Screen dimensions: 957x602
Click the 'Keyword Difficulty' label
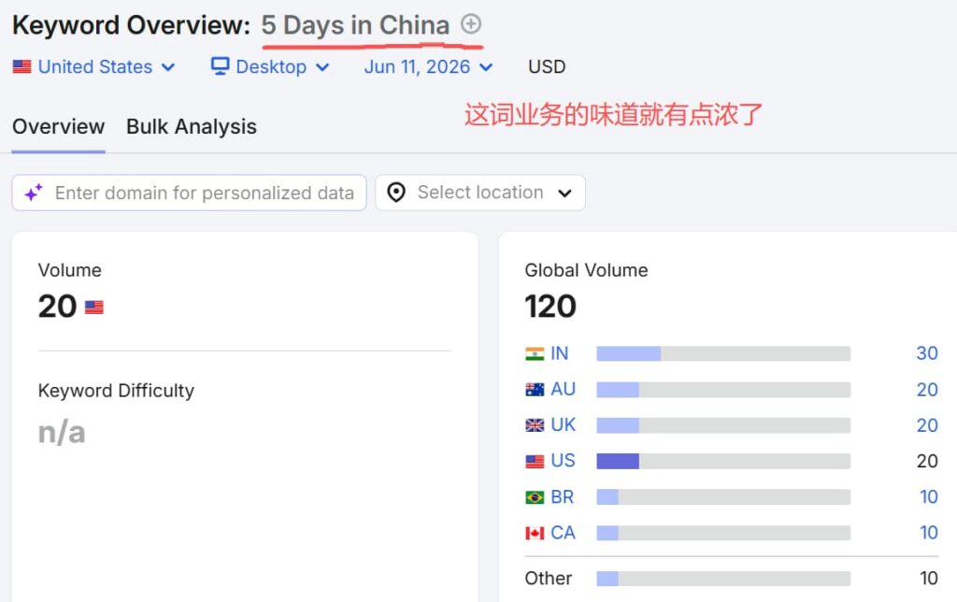116,391
